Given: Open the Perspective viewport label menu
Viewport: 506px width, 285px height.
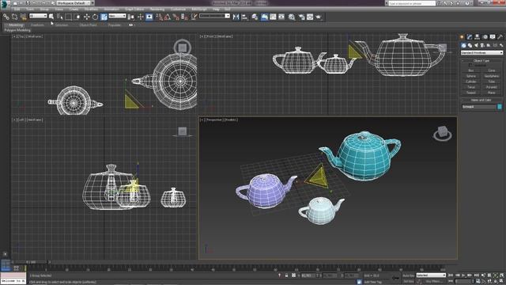Looking at the screenshot, I should (214, 120).
